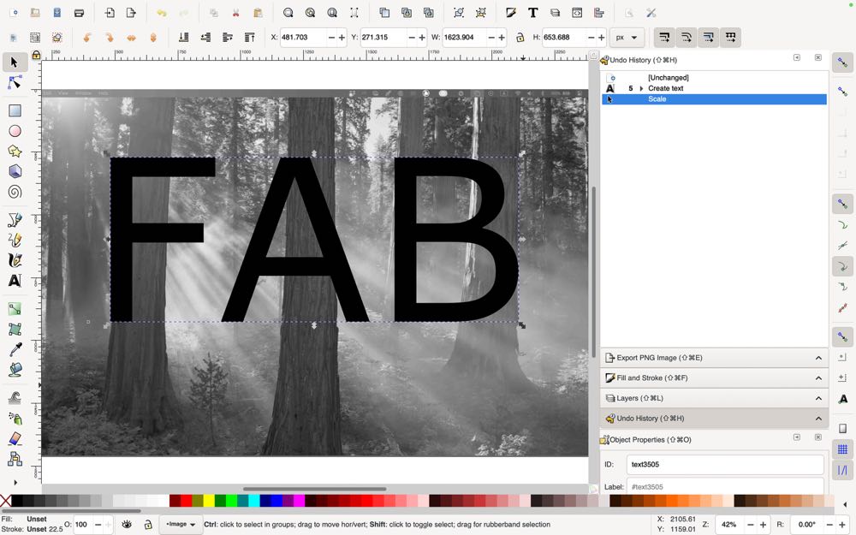This screenshot has width=856, height=535.
Task: Click the object Label input field
Action: tap(725, 486)
